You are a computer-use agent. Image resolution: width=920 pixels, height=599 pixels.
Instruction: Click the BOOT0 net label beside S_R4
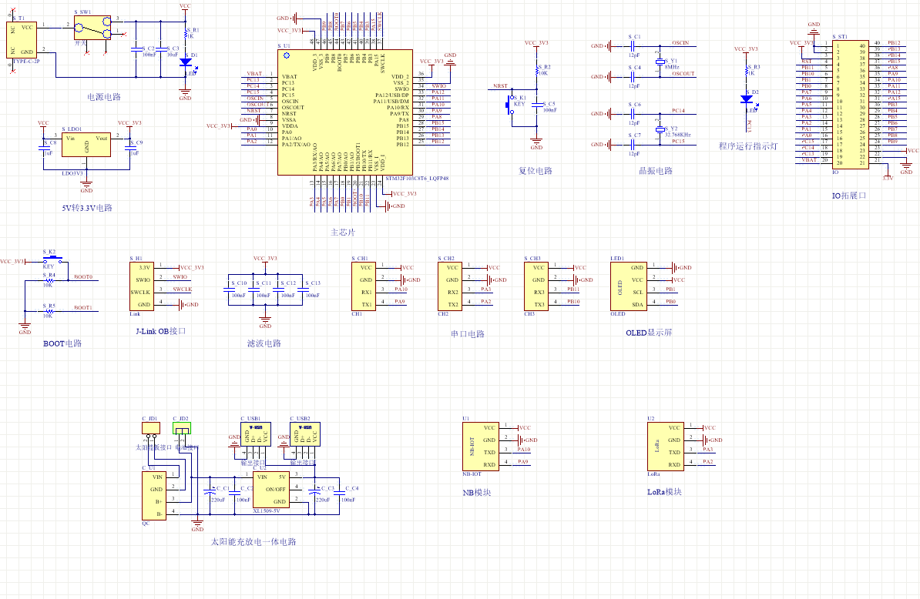pyautogui.click(x=82, y=276)
